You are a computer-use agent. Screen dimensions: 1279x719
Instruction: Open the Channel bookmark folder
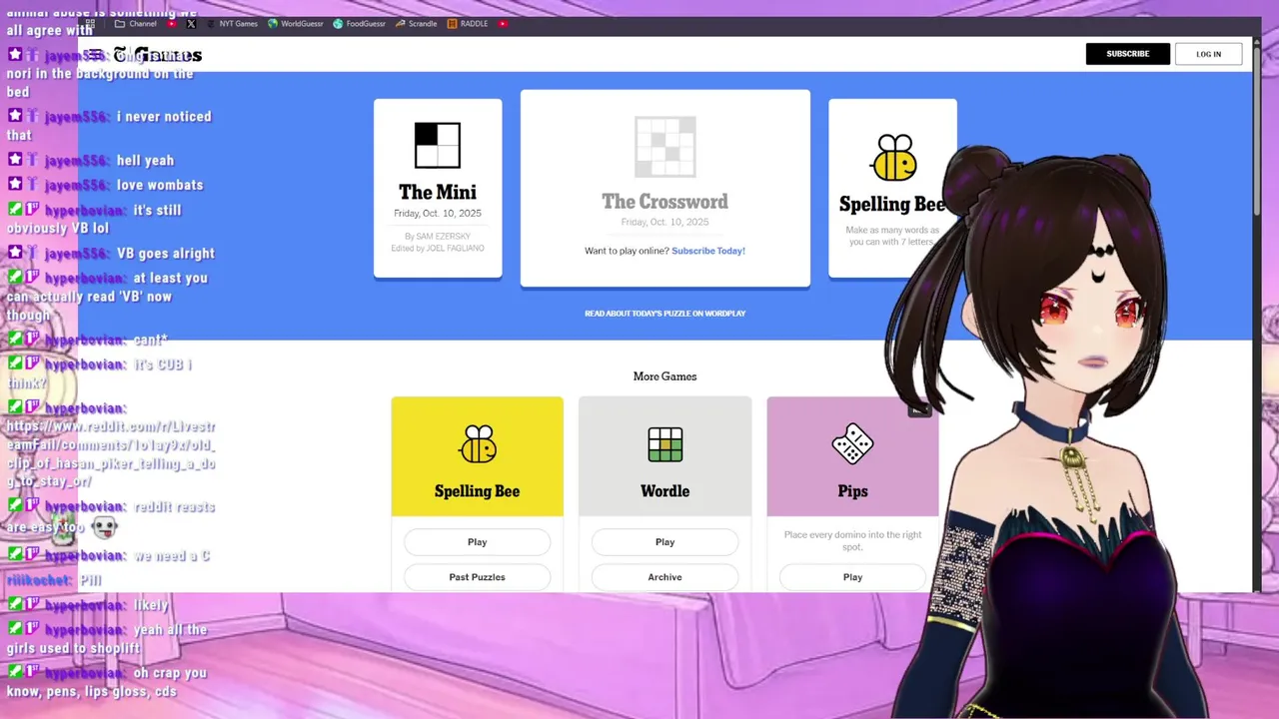136,23
